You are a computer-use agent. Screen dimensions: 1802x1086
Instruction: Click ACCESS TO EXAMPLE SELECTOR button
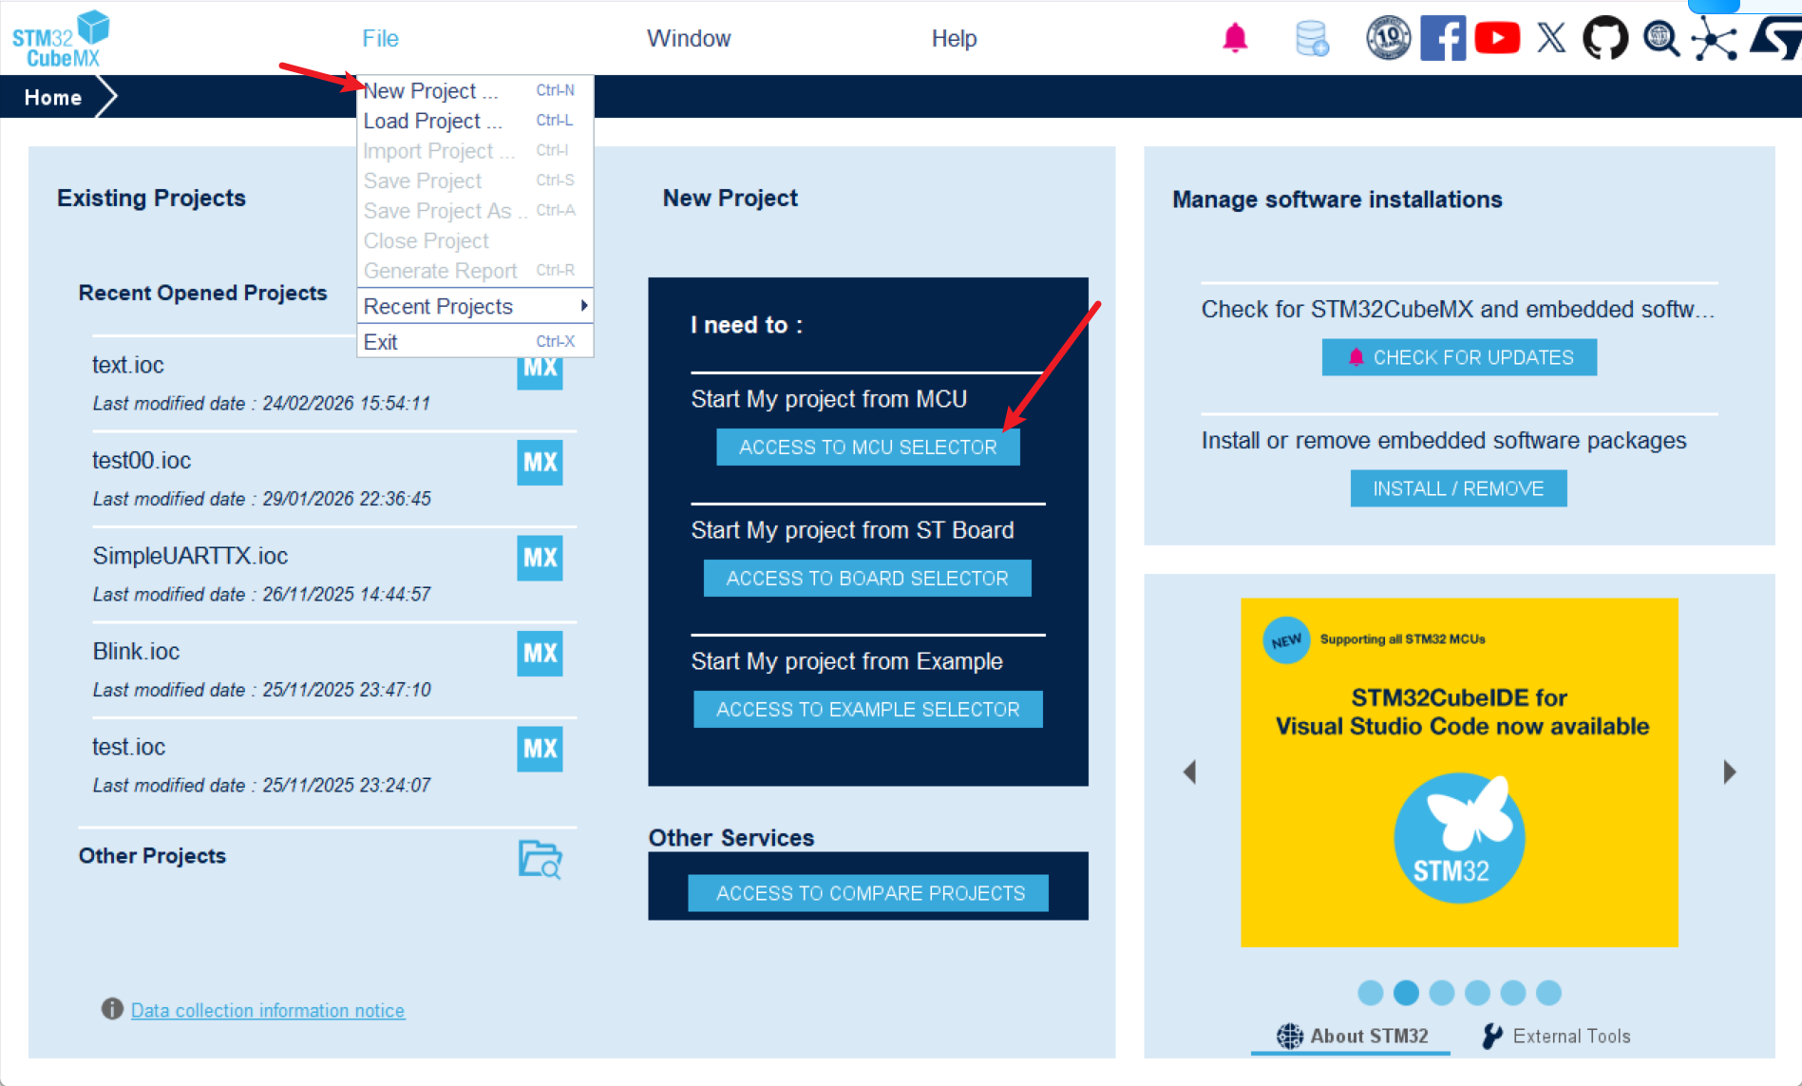[x=868, y=710]
